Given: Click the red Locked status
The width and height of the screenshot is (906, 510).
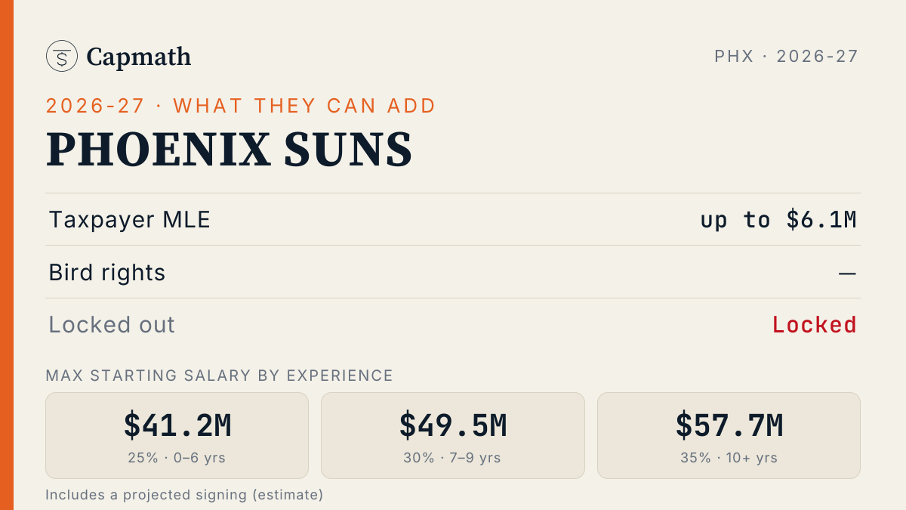Looking at the screenshot, I should pos(815,325).
